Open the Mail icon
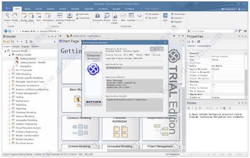 tap(123, 17)
